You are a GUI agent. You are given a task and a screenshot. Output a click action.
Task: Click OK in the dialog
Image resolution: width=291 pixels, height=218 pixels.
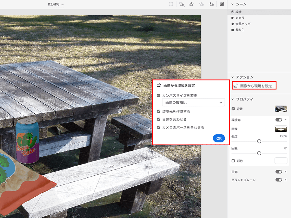[x=219, y=138]
